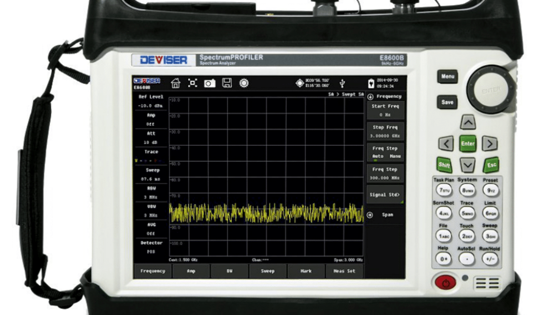The width and height of the screenshot is (560, 315).
Task: Tap the down-arrow icon beside Frequency
Action: [x=371, y=97]
